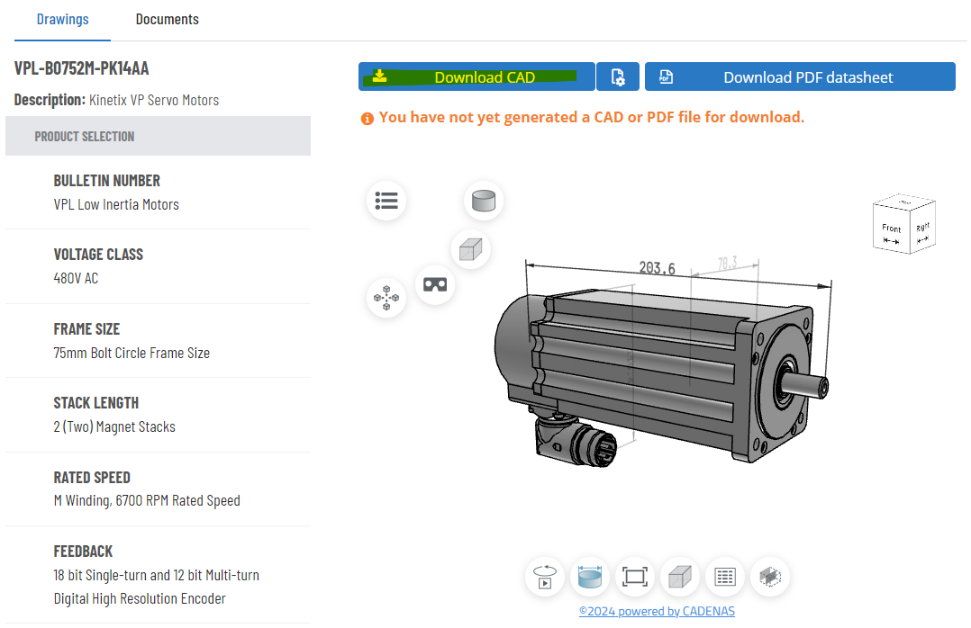The width and height of the screenshot is (971, 628).
Task: Click the Download CAD button
Action: [476, 76]
